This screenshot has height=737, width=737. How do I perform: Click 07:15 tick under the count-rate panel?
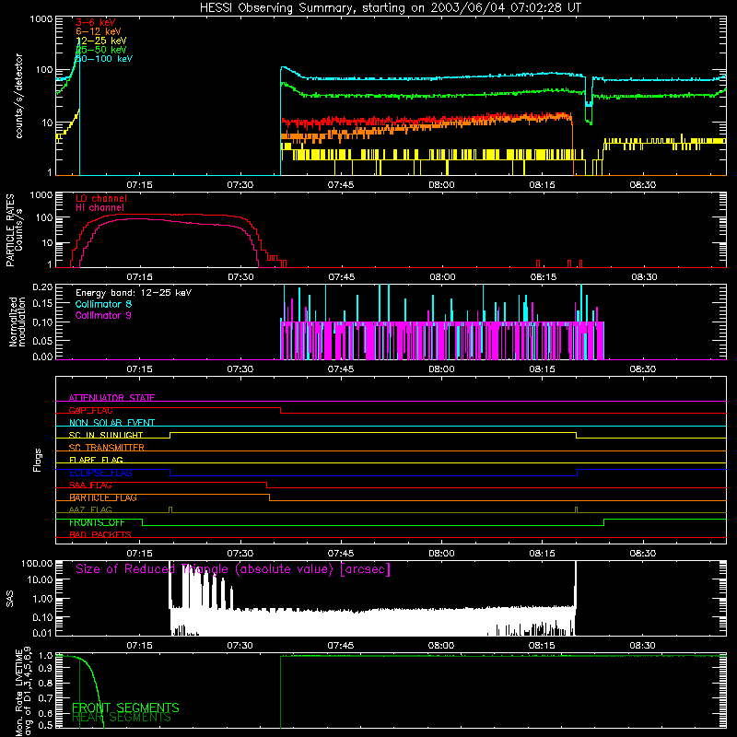tap(140, 185)
